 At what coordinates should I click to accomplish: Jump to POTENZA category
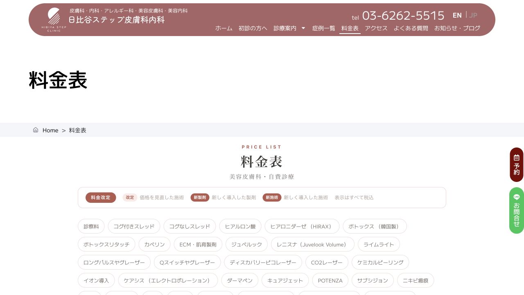(330, 280)
